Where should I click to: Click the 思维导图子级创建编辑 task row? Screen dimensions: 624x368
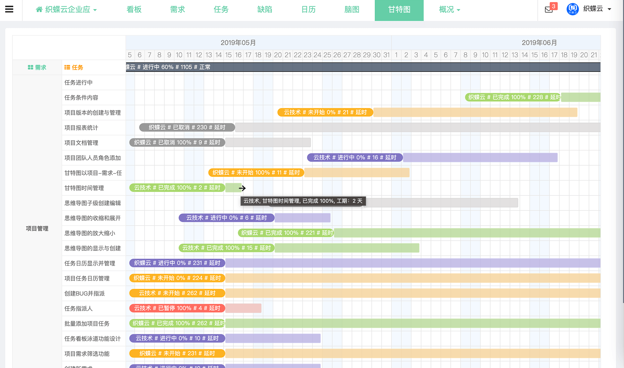[94, 203]
